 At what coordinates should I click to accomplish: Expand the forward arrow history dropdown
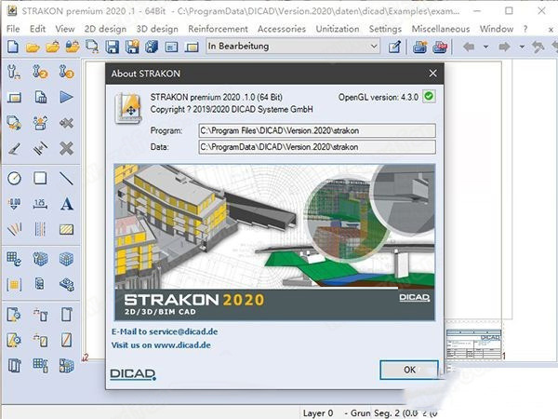[x=522, y=47]
